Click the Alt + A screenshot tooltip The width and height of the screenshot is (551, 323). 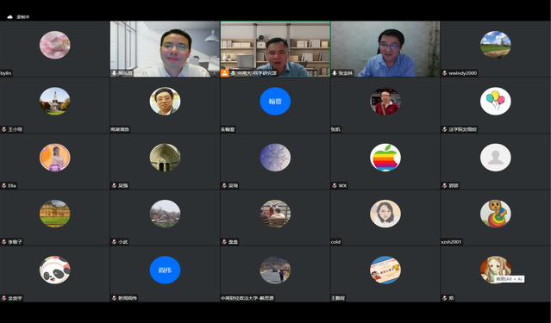pos(510,279)
